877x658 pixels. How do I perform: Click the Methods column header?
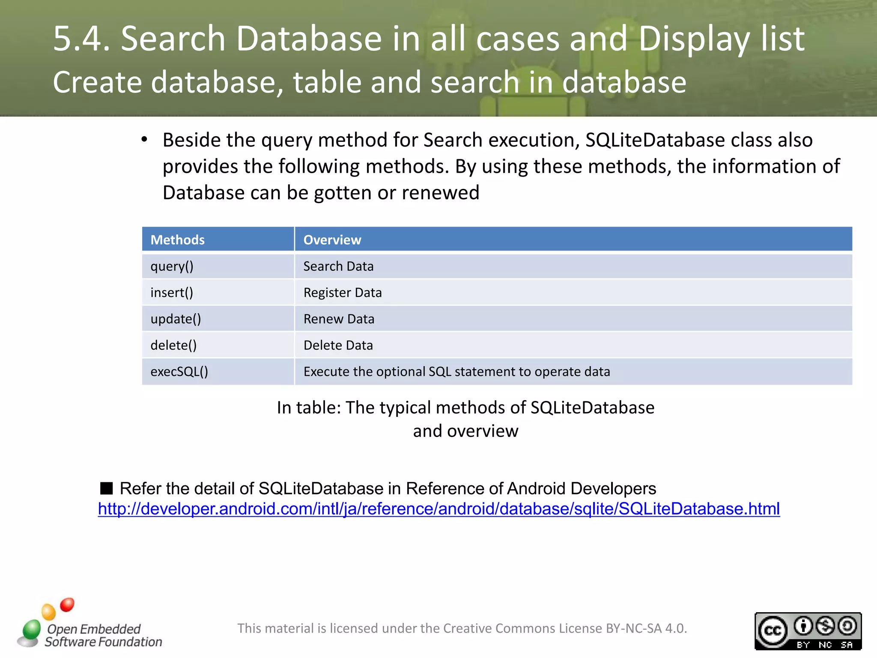point(218,239)
